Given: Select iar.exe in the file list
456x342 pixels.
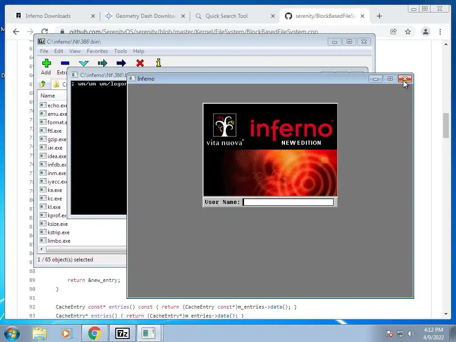Looking at the screenshot, I should [51, 148].
